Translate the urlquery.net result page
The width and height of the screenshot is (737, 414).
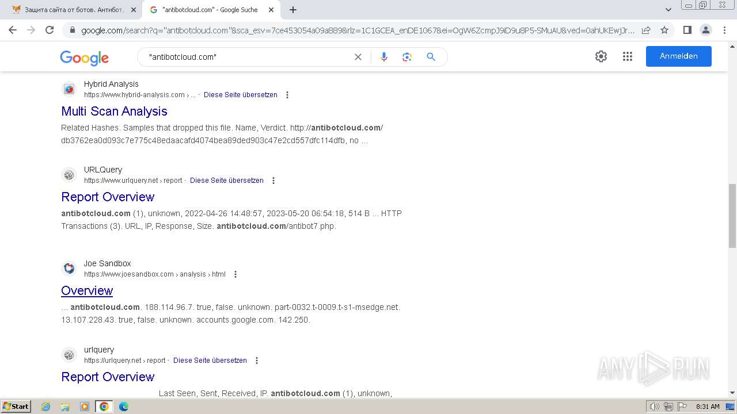[x=210, y=361]
